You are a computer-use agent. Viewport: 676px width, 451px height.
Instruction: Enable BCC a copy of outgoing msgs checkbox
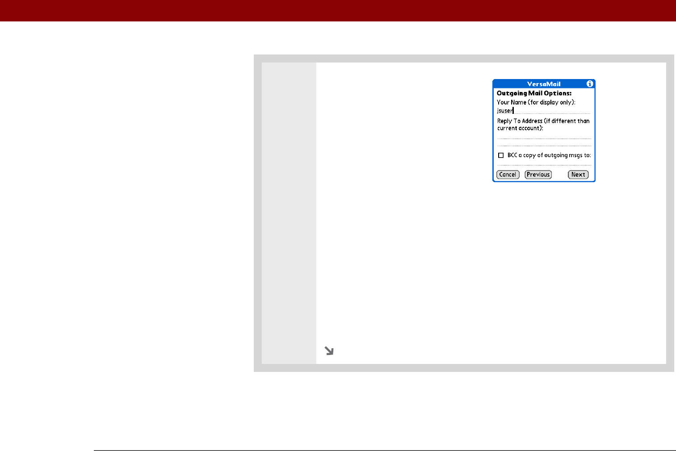coord(501,155)
